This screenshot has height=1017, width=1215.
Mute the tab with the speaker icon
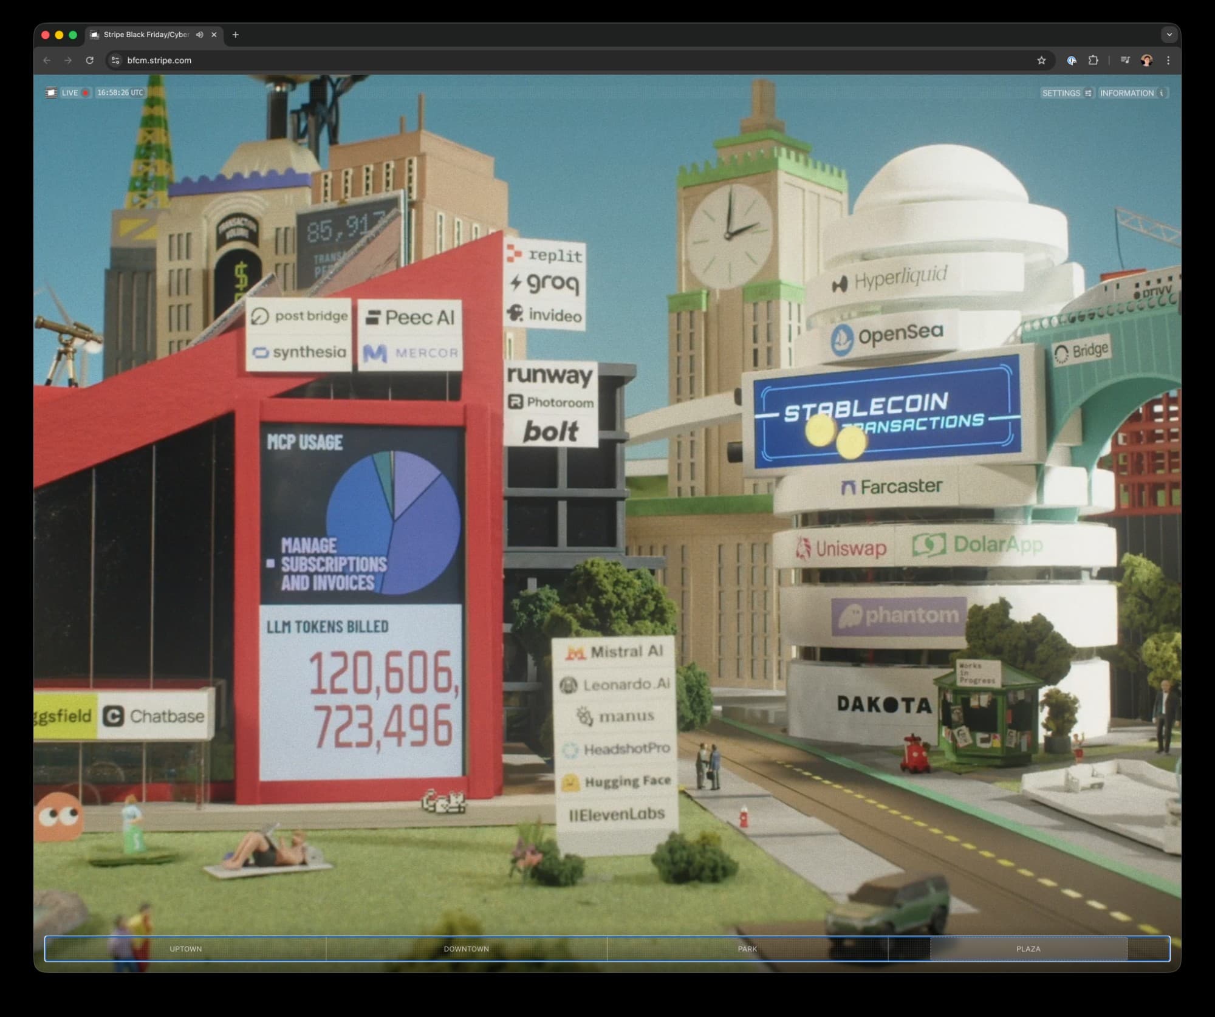point(199,35)
